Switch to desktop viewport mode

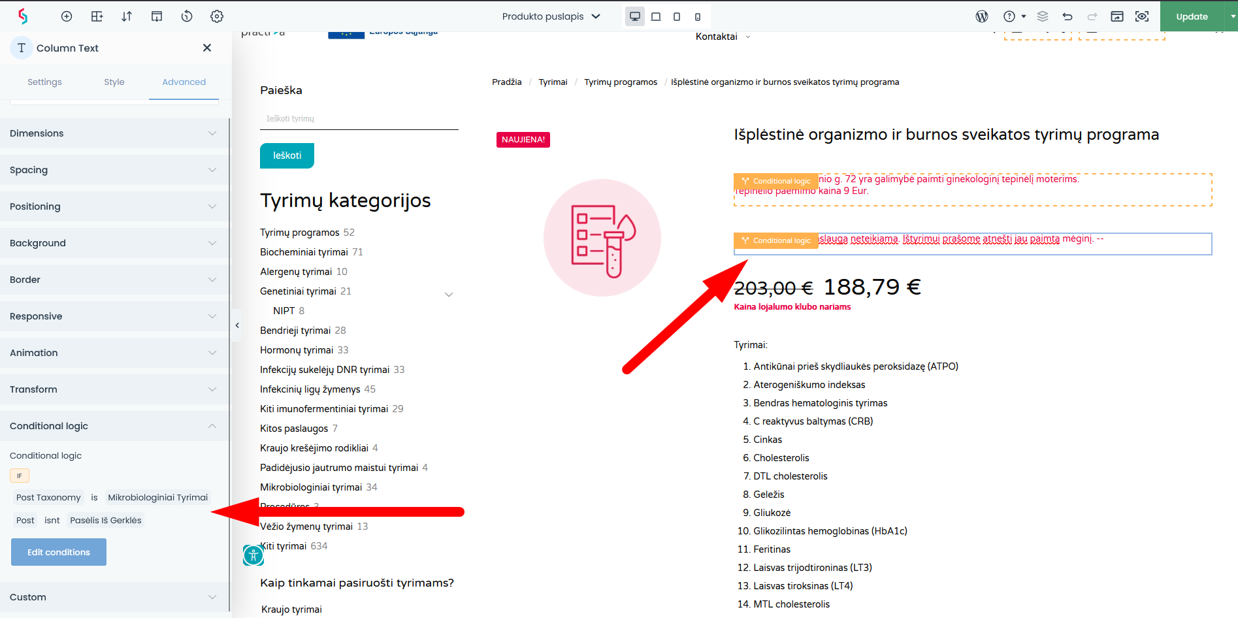click(x=634, y=16)
